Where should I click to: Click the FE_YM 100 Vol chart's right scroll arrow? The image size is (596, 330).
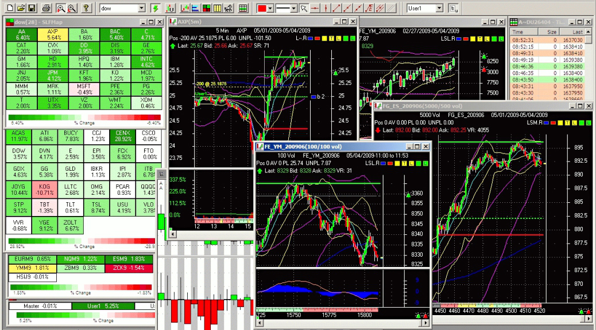pos(425,323)
